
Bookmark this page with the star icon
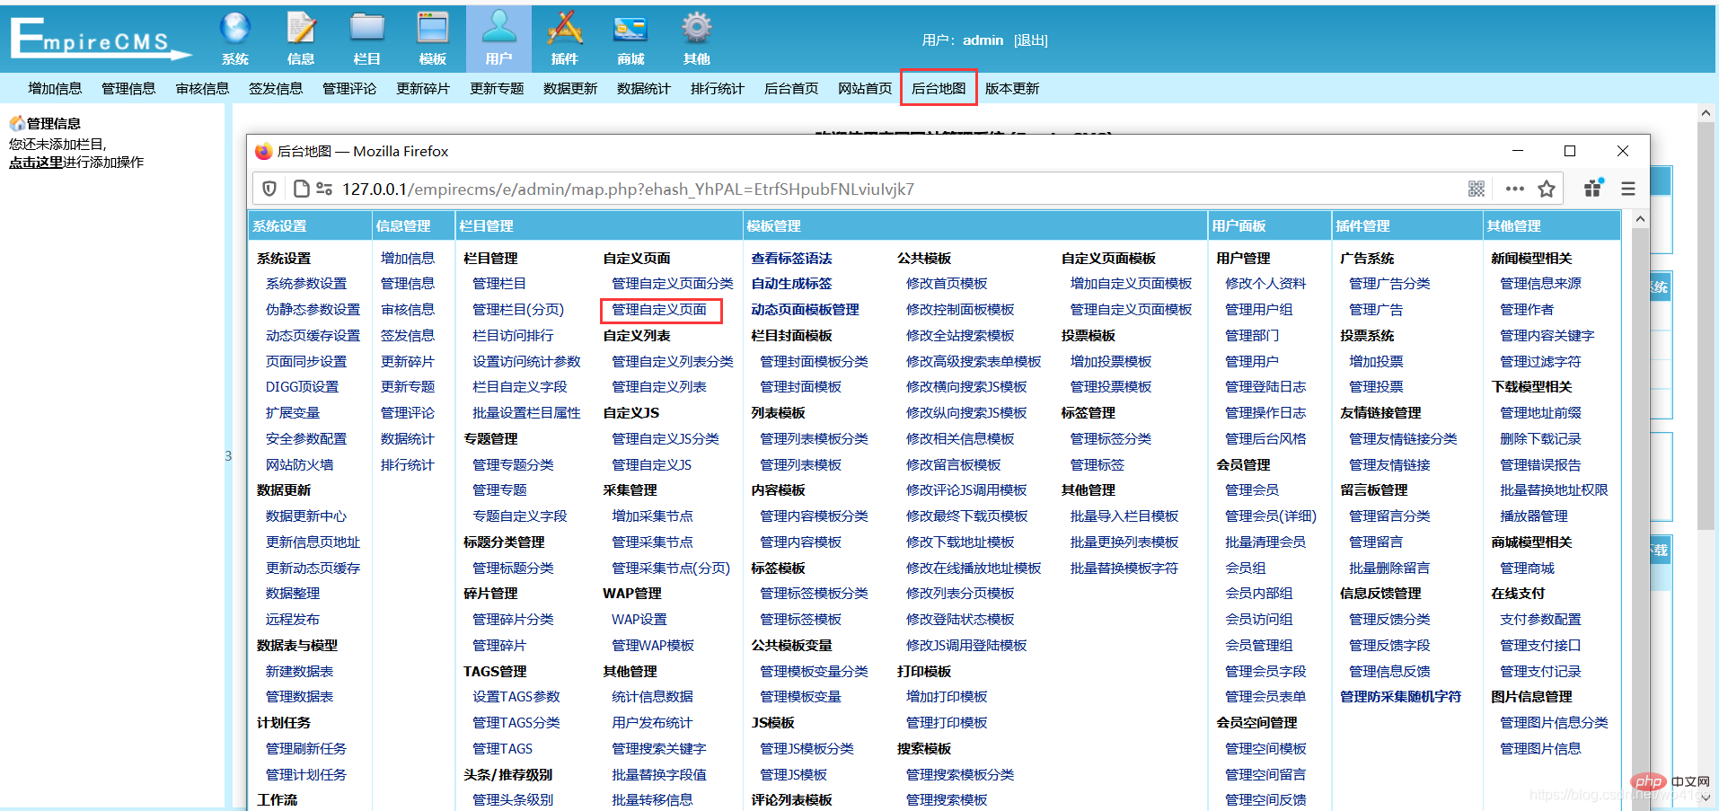tap(1547, 189)
